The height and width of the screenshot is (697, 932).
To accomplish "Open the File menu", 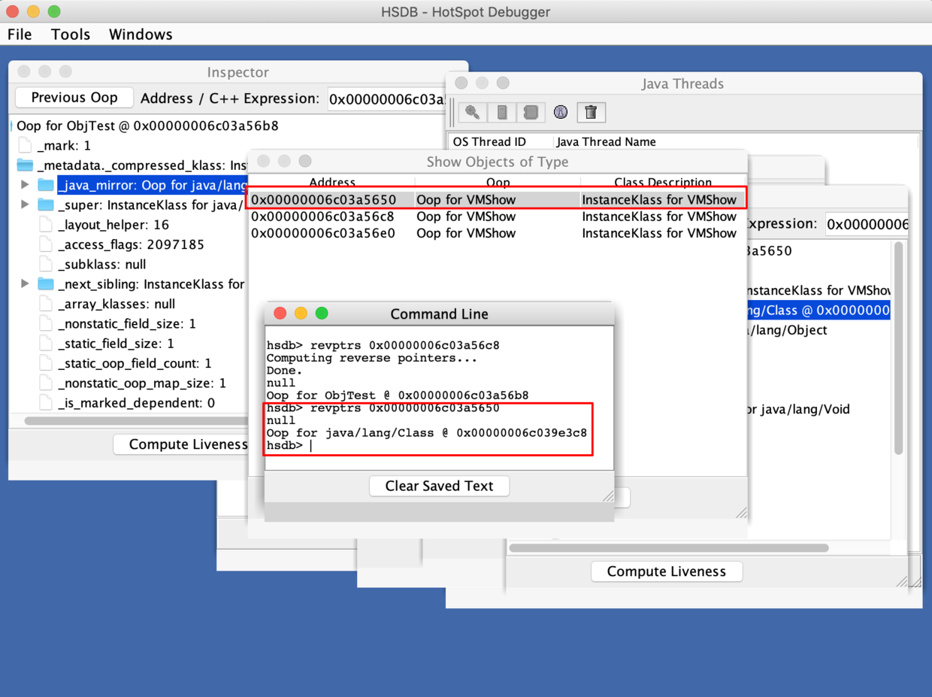I will point(20,35).
